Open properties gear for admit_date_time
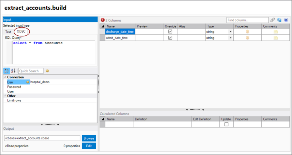Image resolution: width=292 pixels, height=155 pixels. [x=247, y=38]
